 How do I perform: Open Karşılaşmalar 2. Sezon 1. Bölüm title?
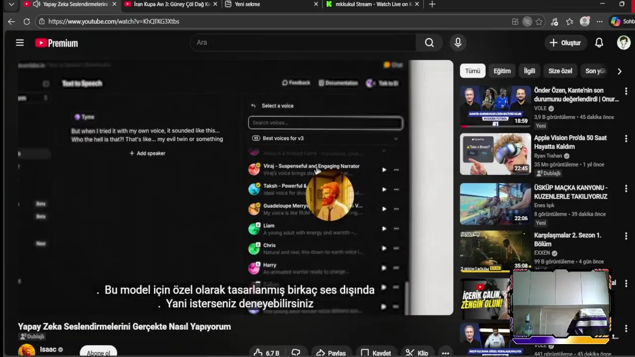[568, 239]
